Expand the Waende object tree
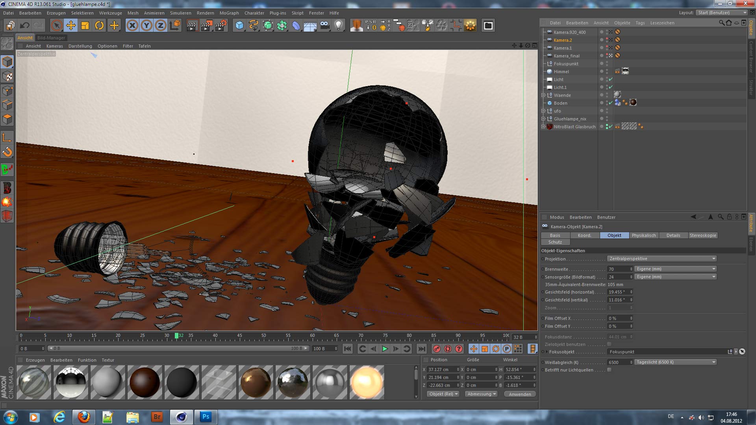This screenshot has width=756, height=425. (x=543, y=95)
